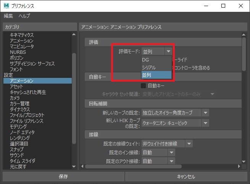Select フォント category
This screenshot has width=250, height=184.
16,69
